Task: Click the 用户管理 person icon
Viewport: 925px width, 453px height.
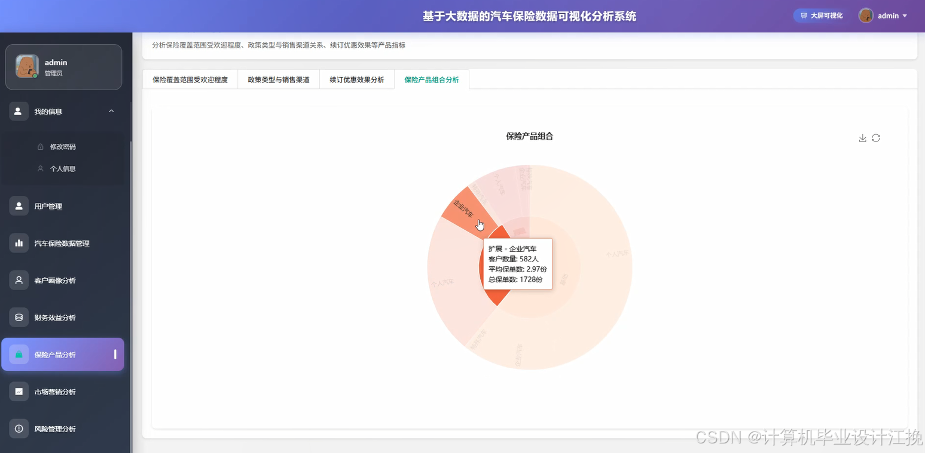Action: click(x=19, y=206)
